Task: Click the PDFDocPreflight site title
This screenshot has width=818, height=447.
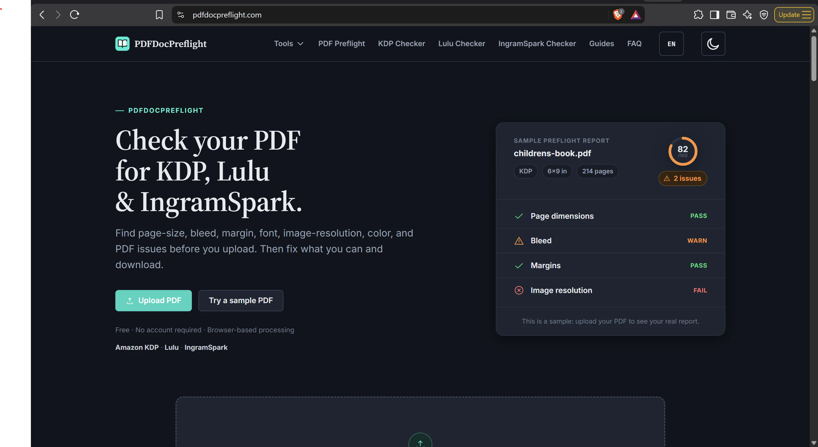Action: 171,44
